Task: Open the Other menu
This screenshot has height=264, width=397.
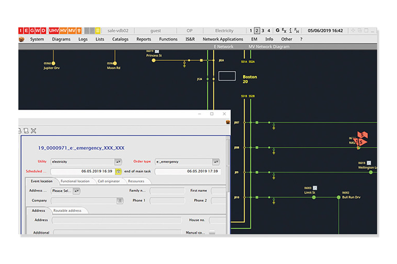Action: 287,39
